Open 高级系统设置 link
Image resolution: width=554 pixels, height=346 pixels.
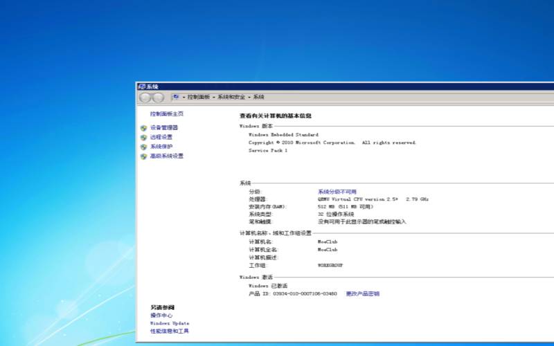167,156
